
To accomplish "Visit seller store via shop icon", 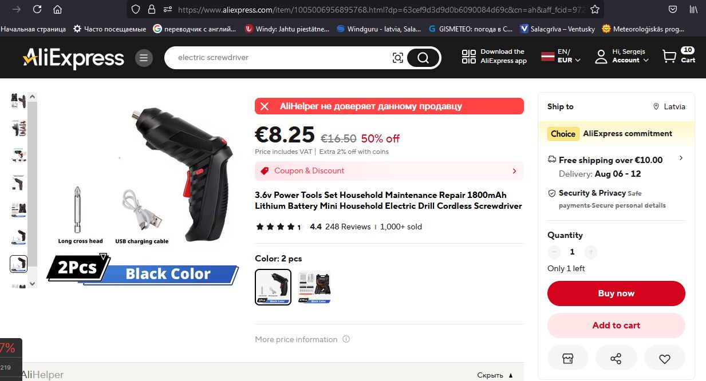I will pyautogui.click(x=567, y=359).
